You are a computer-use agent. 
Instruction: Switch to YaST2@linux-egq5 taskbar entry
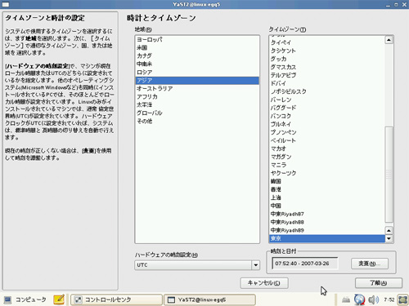coord(209,299)
